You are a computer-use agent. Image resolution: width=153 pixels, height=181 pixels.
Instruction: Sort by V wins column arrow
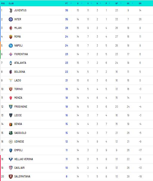[91, 3]
